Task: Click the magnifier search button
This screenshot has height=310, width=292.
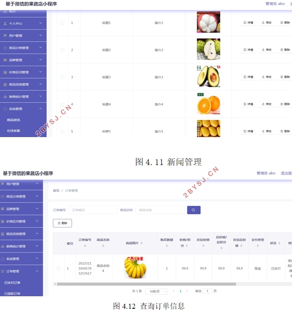Action: [x=194, y=210]
